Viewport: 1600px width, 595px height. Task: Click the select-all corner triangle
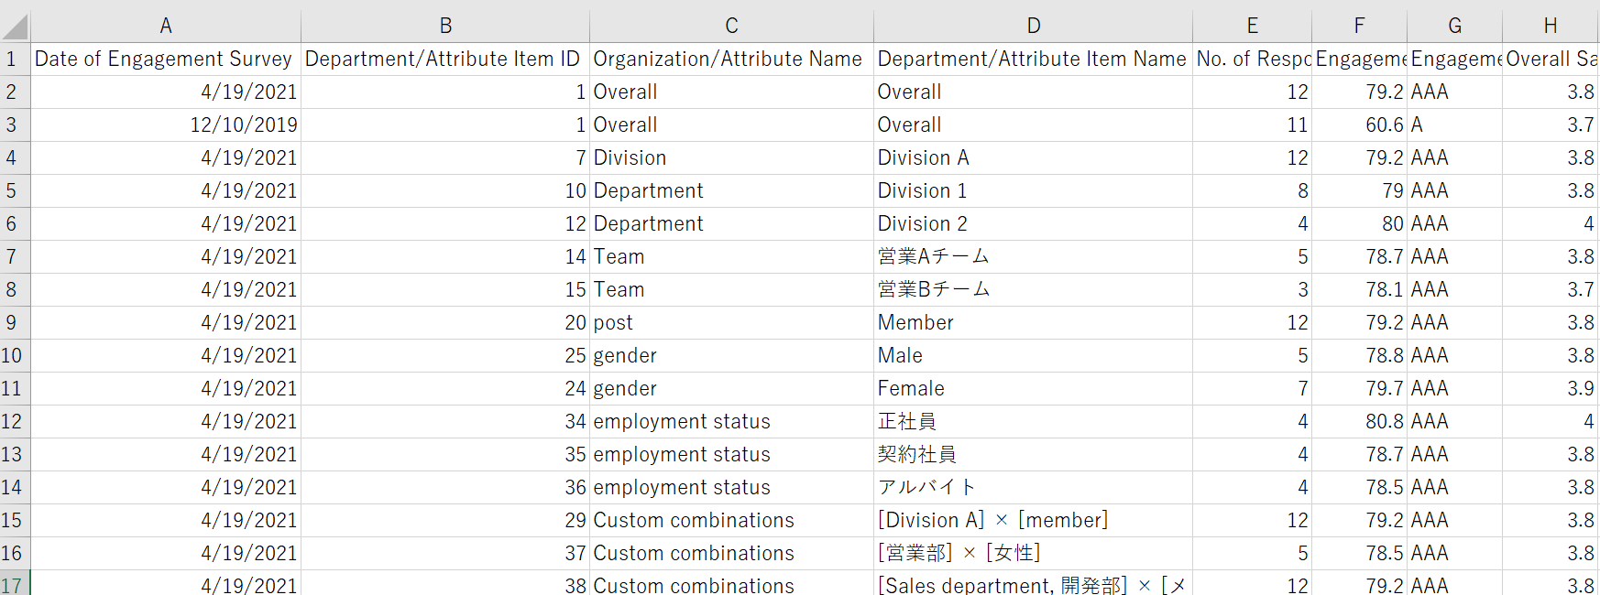click(x=16, y=27)
